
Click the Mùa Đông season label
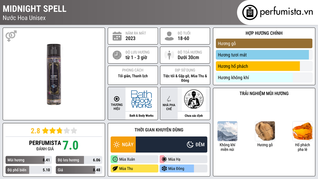pos(176,168)
